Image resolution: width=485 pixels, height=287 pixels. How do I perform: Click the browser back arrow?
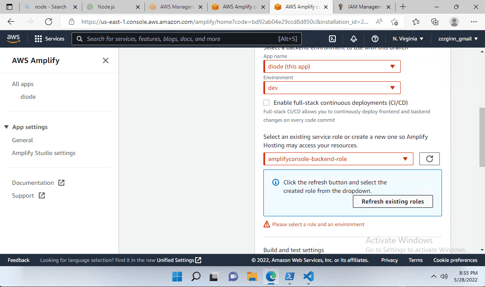point(11,22)
